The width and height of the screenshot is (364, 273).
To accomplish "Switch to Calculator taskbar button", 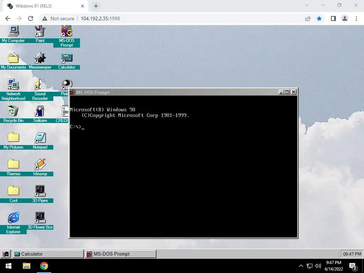I will coord(48,254).
